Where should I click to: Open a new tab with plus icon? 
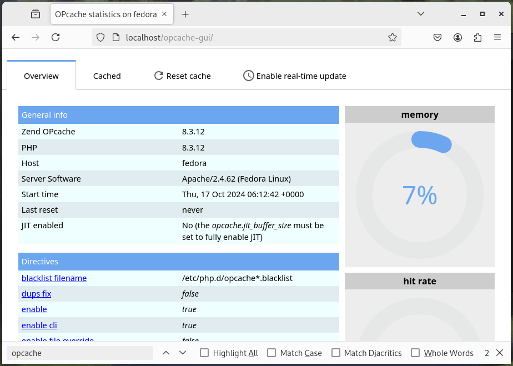tap(185, 14)
